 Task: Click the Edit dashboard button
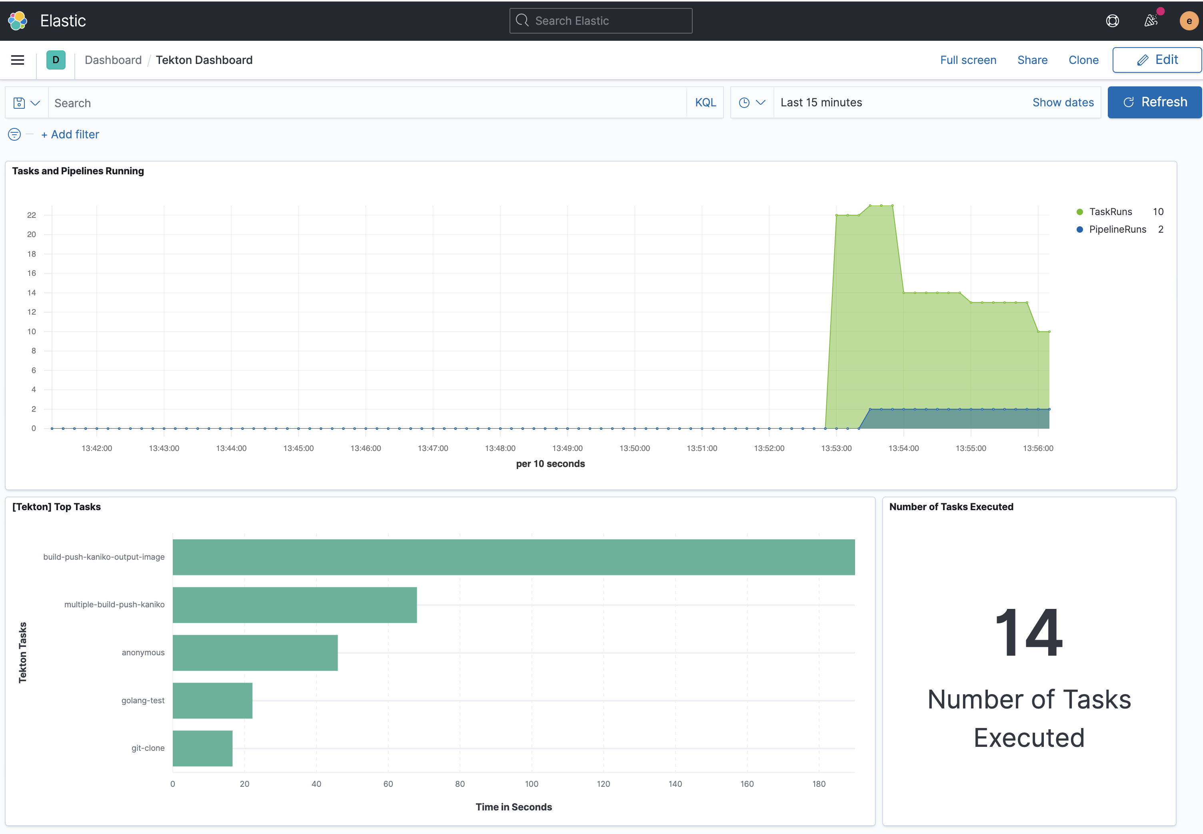coord(1157,60)
